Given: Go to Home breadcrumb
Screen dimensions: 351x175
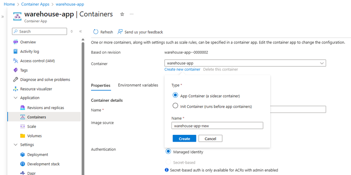Looking at the screenshot, I should coord(9,4).
